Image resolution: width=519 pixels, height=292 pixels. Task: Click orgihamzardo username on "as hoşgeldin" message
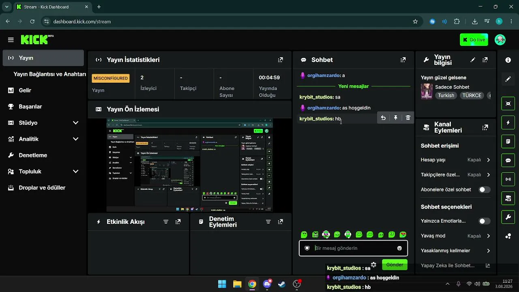click(324, 108)
